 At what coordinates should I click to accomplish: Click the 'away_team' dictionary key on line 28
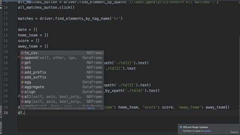(189, 107)
